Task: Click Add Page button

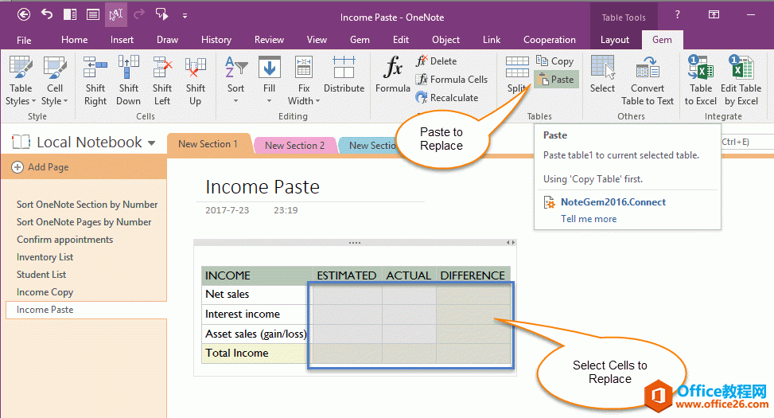Action: [41, 167]
